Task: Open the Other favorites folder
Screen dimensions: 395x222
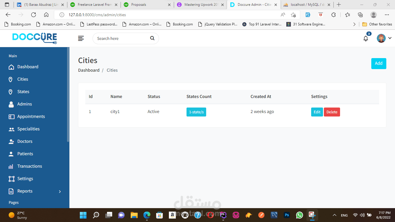Action: pyautogui.click(x=377, y=24)
